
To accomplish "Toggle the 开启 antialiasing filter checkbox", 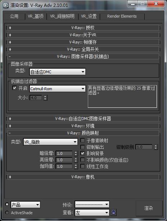I will tap(14, 88).
